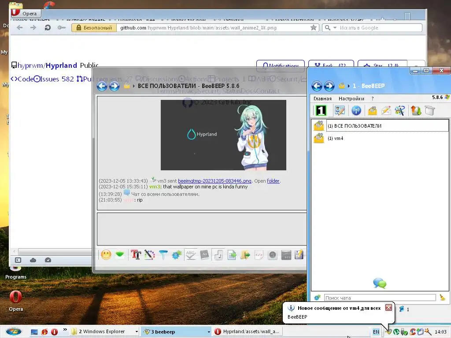Select ВСЕ ПОЛЬЗОВАТЕЛИ in chat list
The height and width of the screenshot is (338, 451).
click(x=381, y=126)
